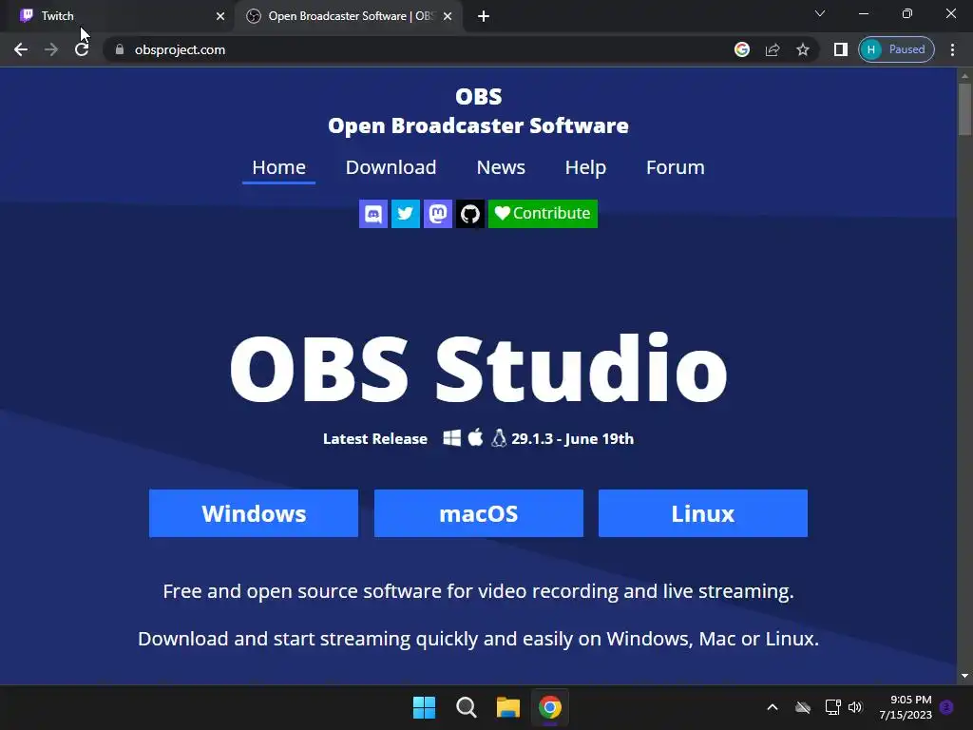Screen dimensions: 973x730
Task: Share this page via share icon
Action: (x=773, y=49)
